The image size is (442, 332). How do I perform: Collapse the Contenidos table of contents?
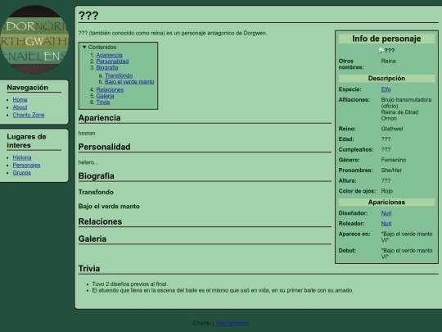pos(99,48)
